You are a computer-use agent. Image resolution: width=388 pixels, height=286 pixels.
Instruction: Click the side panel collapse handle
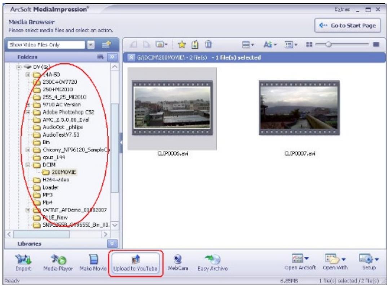pos(121,143)
